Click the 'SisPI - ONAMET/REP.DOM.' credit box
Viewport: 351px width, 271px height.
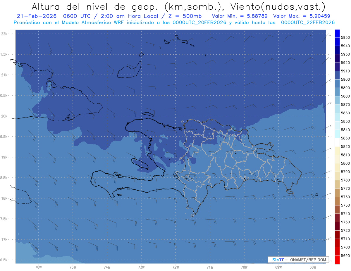tap(298, 259)
